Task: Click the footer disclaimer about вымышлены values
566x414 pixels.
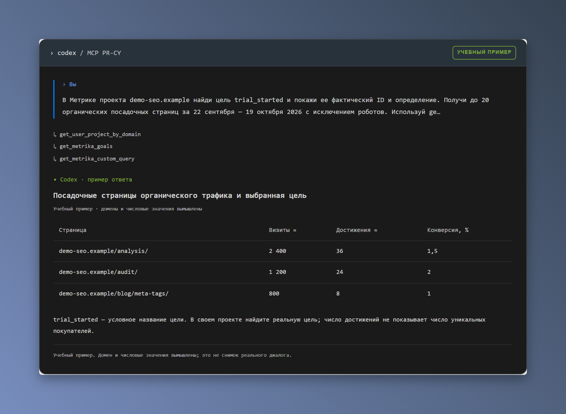Action: click(172, 355)
